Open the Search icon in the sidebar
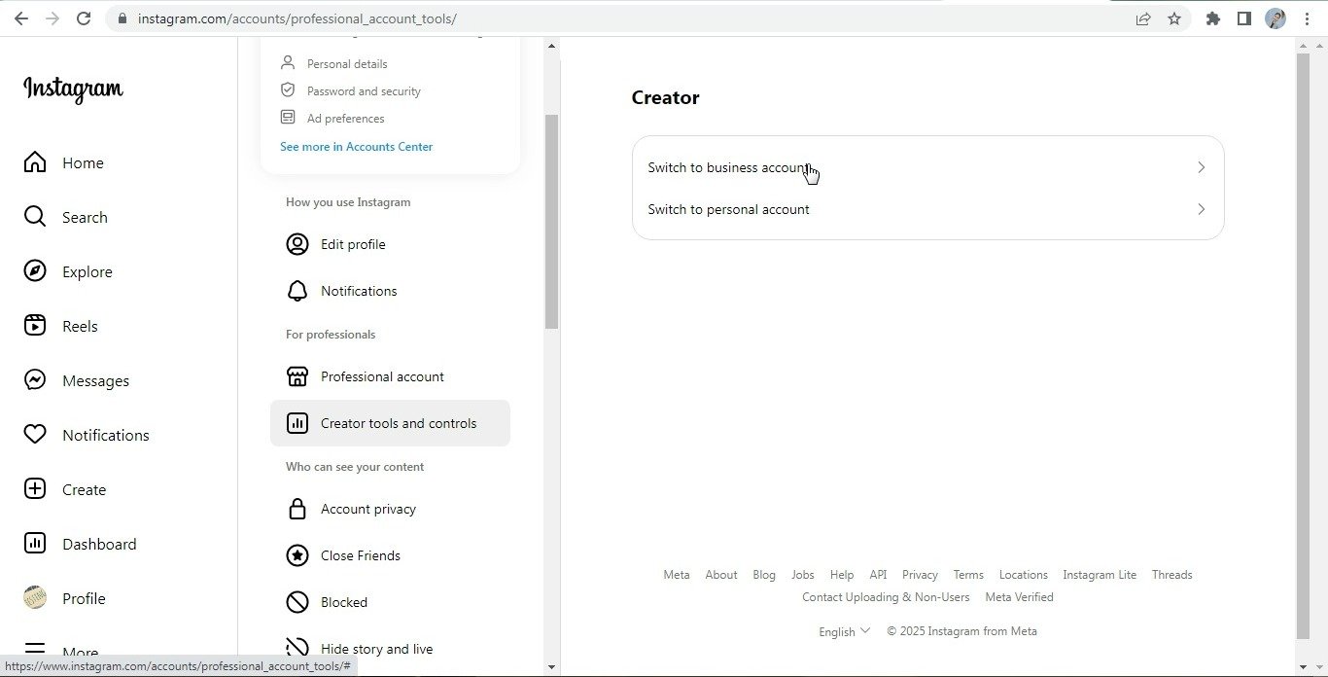The height and width of the screenshot is (677, 1328). pyautogui.click(x=35, y=216)
